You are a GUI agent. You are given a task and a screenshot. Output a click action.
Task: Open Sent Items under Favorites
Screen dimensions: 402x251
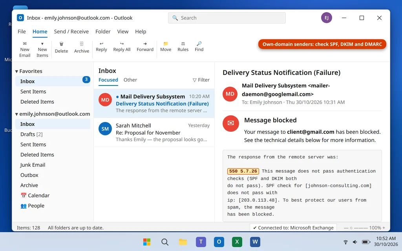point(53,91)
